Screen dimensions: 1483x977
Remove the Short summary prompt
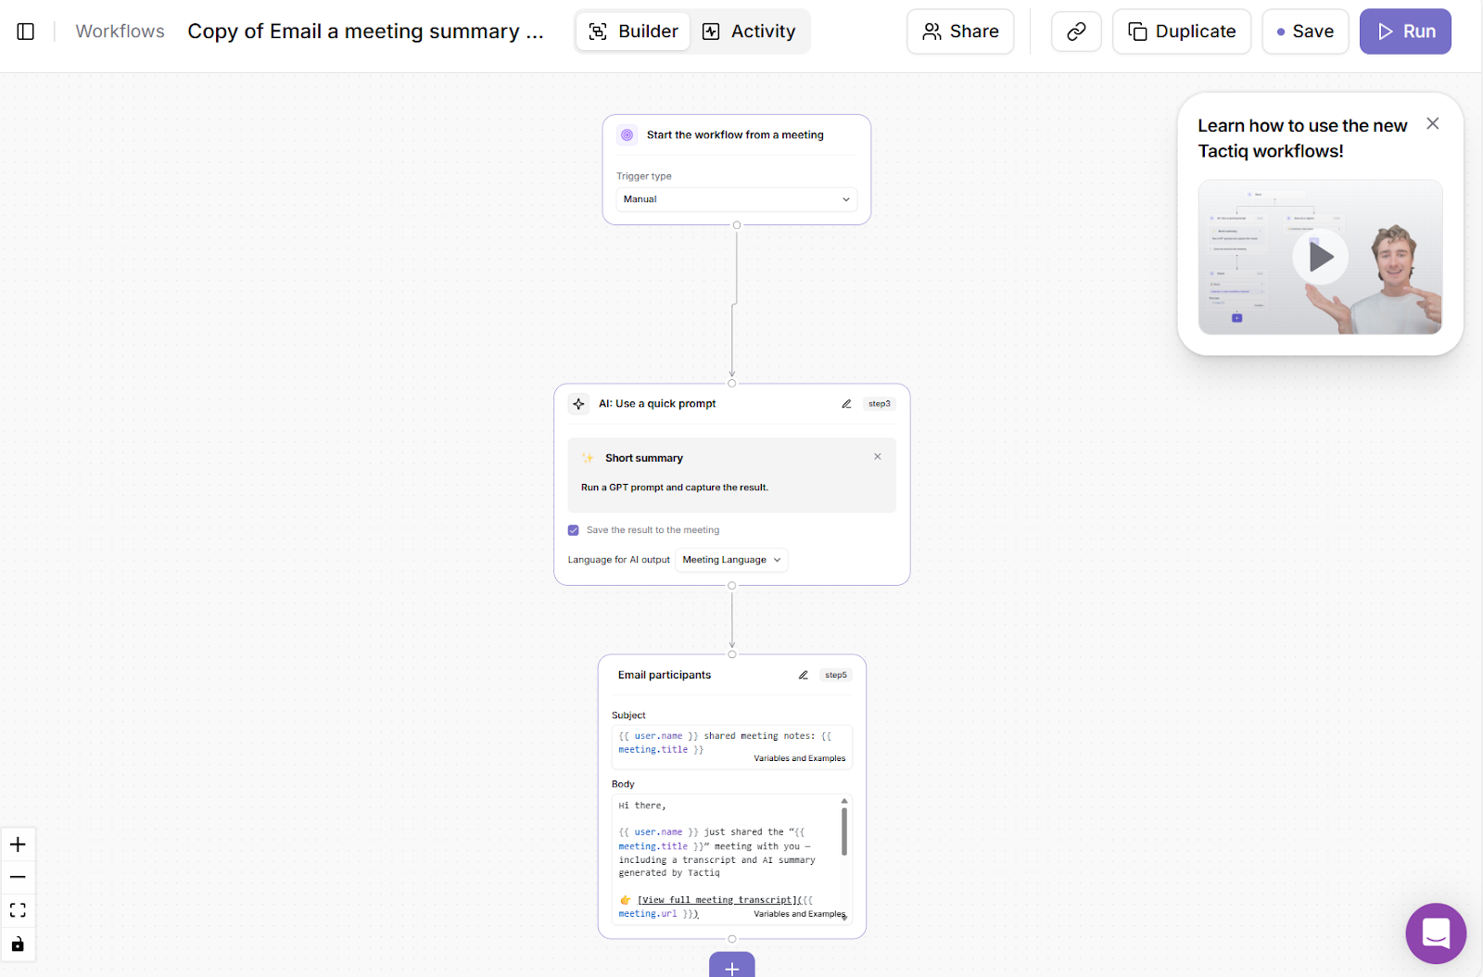[877, 456]
